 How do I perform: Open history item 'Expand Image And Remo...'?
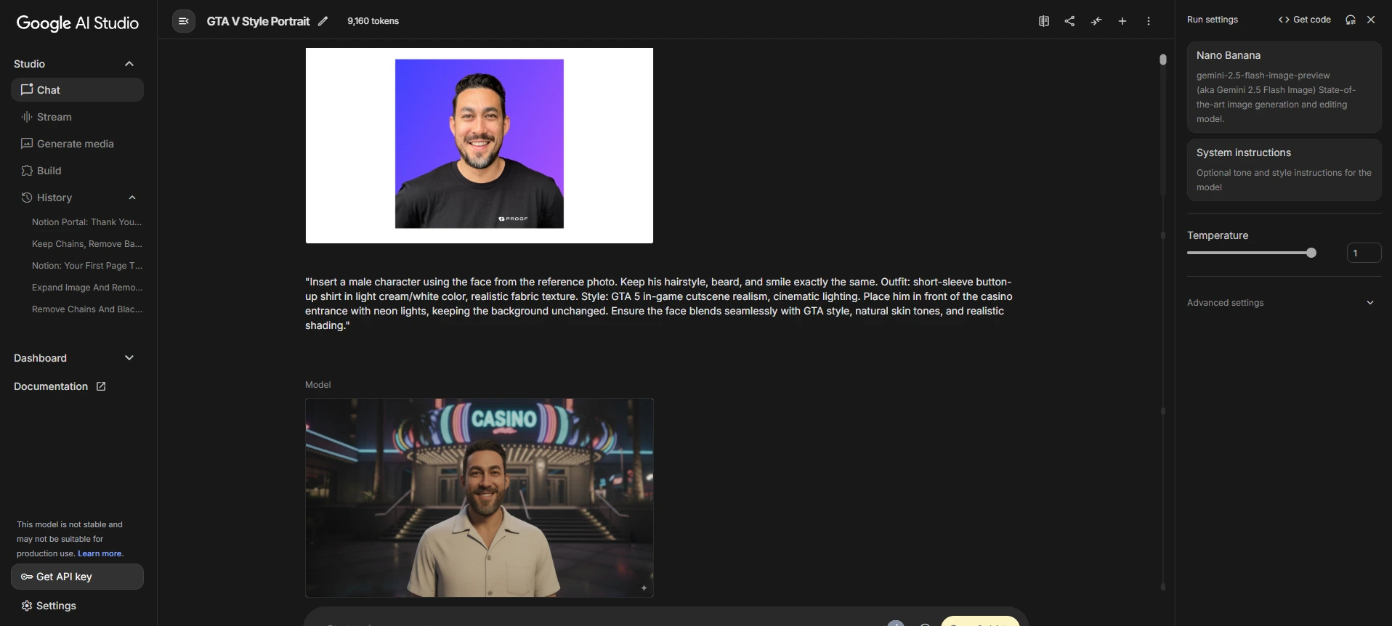tap(87, 288)
